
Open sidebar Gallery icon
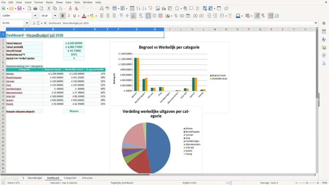pyautogui.click(x=324, y=48)
